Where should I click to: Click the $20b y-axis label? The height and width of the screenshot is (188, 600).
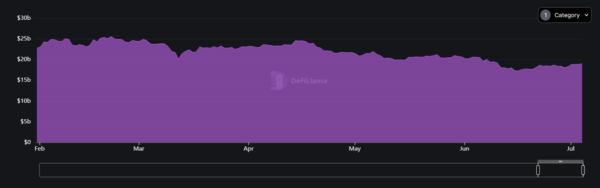24,60
